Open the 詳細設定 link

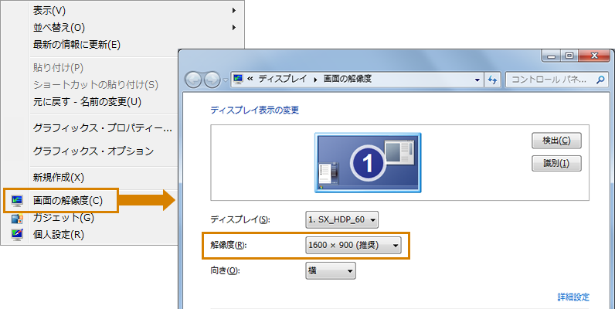573,297
